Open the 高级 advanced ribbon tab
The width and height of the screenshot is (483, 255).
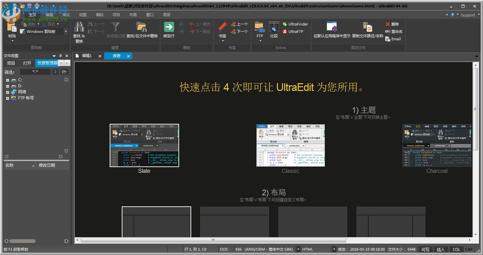point(167,15)
